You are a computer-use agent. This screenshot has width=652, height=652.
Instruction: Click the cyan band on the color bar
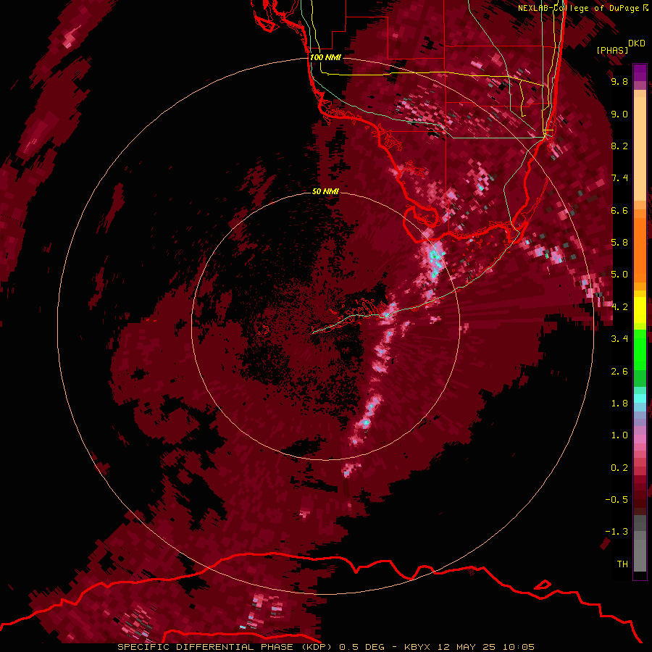(x=640, y=398)
